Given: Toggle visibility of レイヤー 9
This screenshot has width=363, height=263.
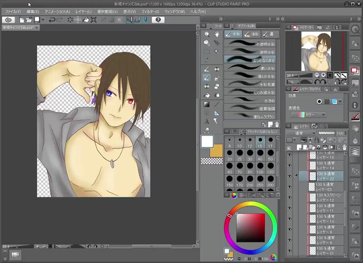Looking at the screenshot, I should click(x=290, y=230).
